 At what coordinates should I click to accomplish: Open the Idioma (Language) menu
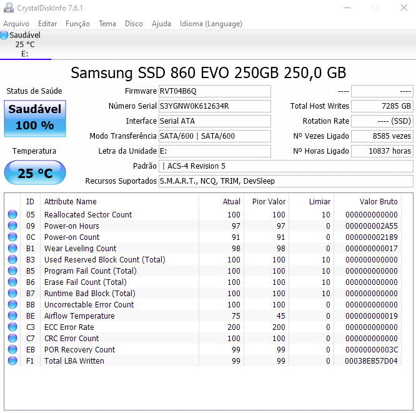click(211, 24)
